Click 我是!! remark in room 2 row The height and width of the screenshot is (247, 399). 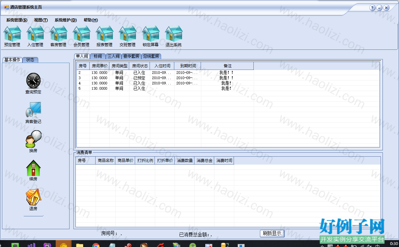(226, 73)
